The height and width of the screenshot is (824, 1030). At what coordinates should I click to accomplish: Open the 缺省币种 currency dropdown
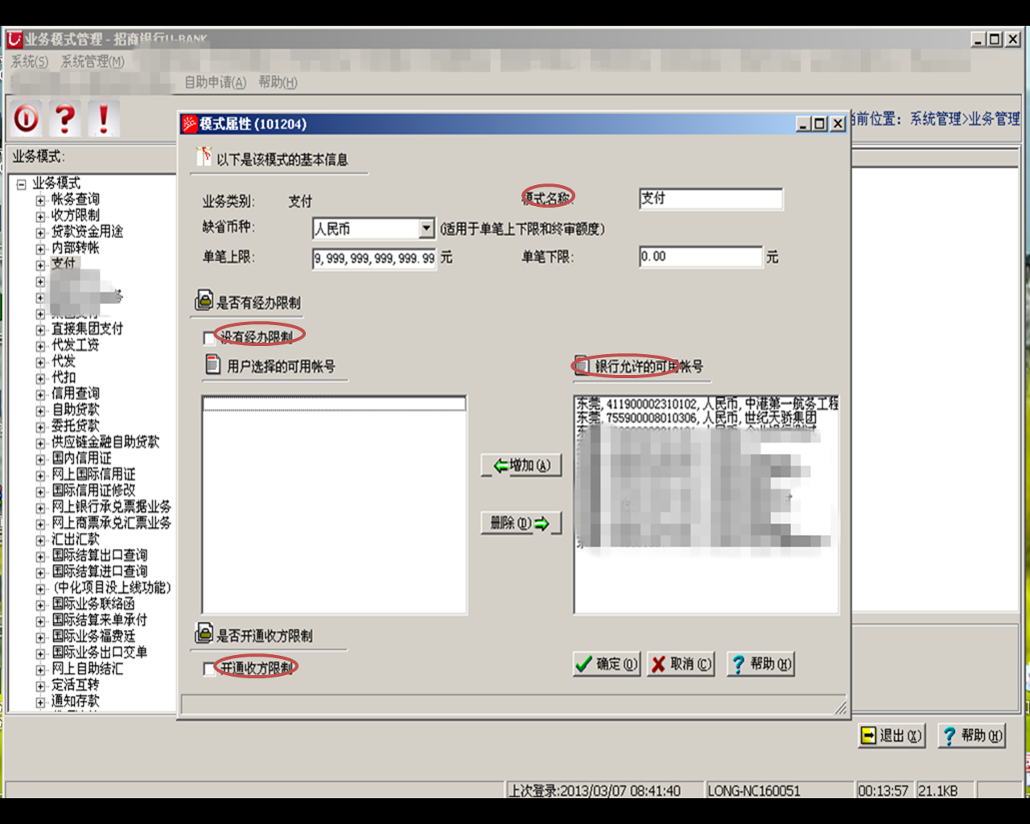point(427,229)
